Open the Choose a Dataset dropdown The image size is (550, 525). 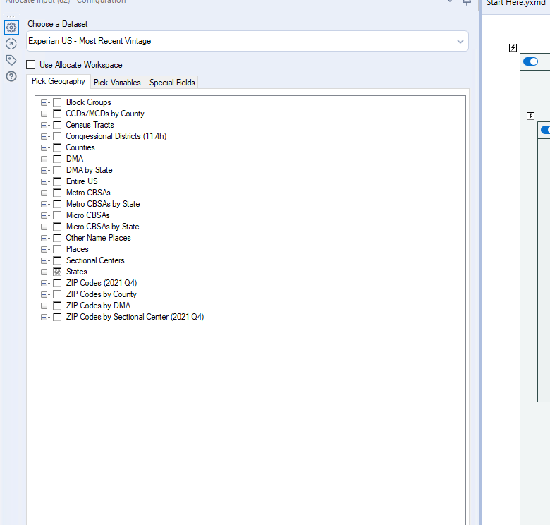[248, 41]
